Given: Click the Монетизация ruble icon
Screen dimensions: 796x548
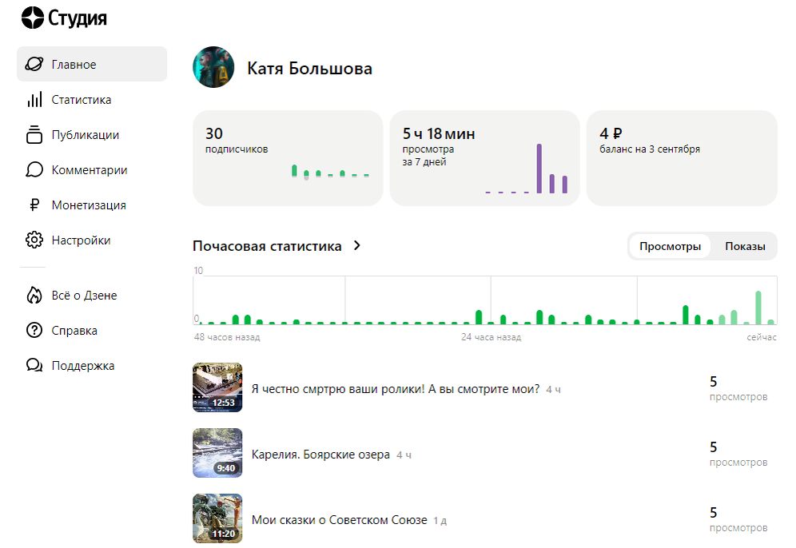Looking at the screenshot, I should coord(34,205).
